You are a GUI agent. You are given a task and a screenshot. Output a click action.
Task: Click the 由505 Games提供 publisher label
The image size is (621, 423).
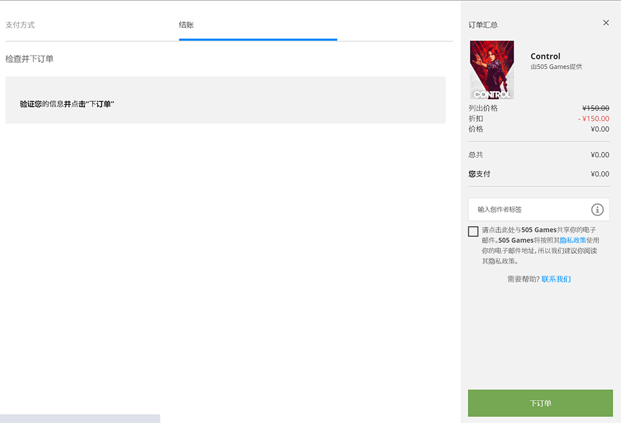556,67
